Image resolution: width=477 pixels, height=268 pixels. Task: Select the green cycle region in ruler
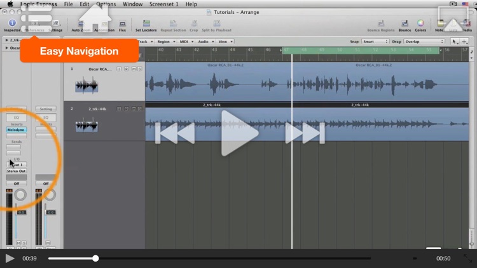click(361, 50)
